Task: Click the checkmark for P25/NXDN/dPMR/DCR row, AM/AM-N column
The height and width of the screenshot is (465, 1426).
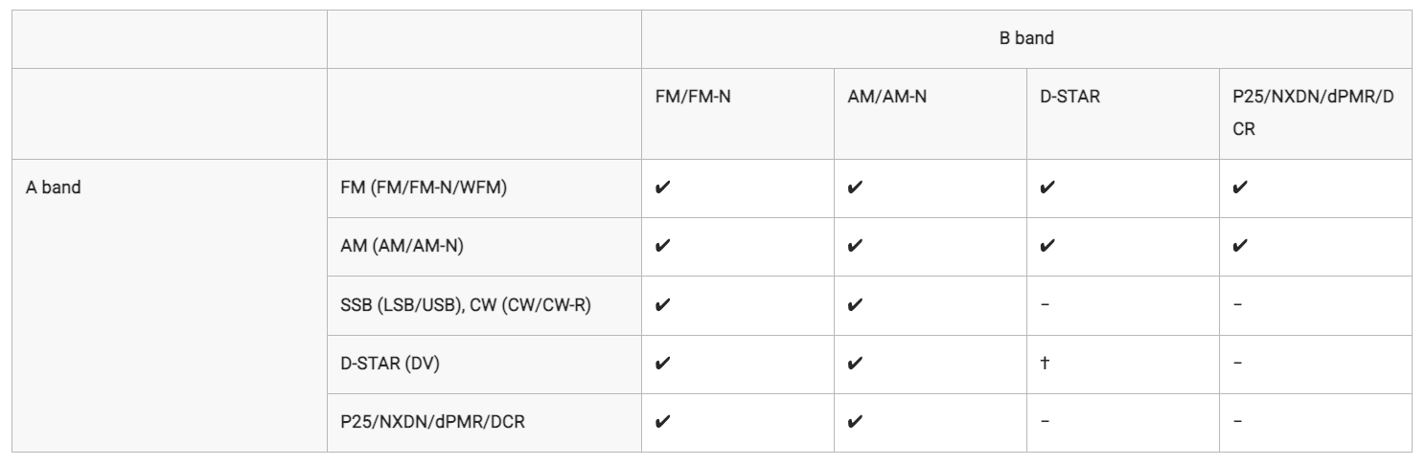Action: pyautogui.click(x=854, y=422)
